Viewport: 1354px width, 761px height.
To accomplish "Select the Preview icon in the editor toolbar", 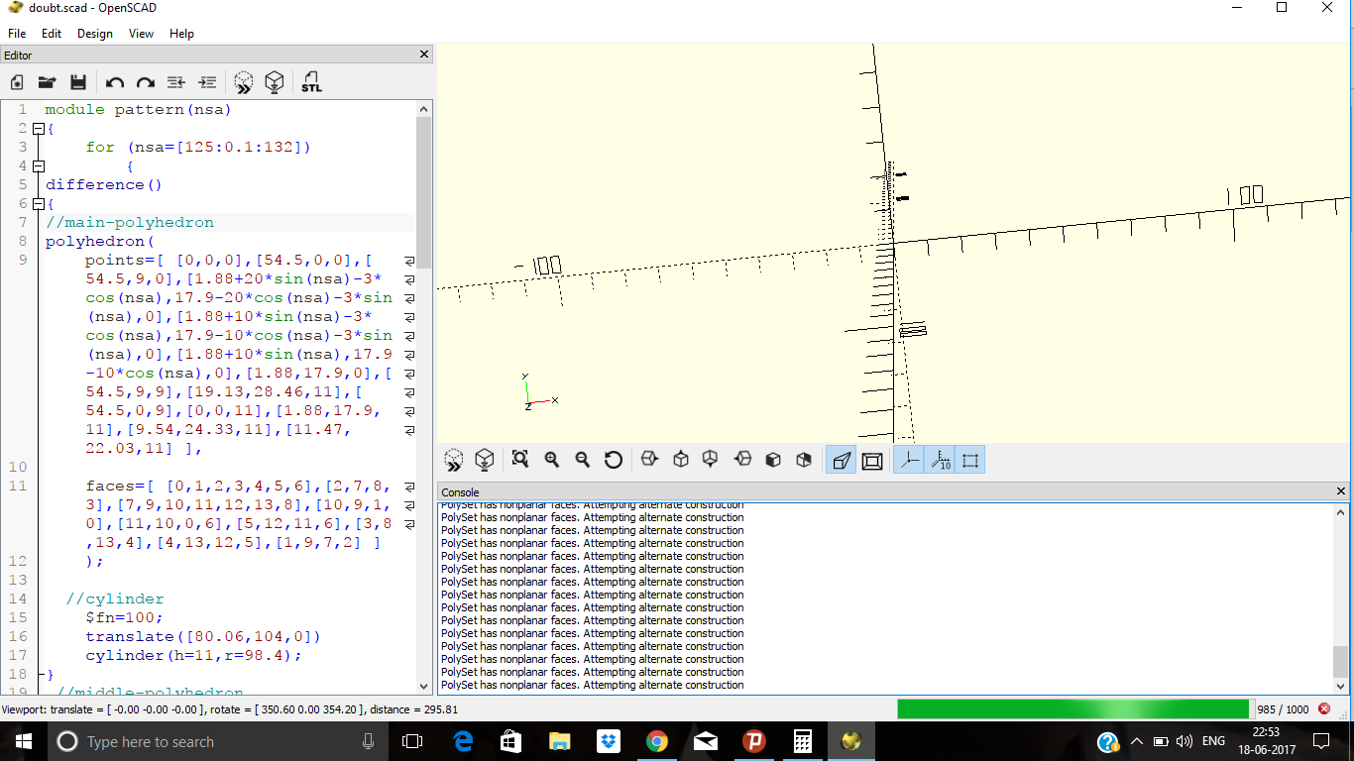I will (243, 82).
